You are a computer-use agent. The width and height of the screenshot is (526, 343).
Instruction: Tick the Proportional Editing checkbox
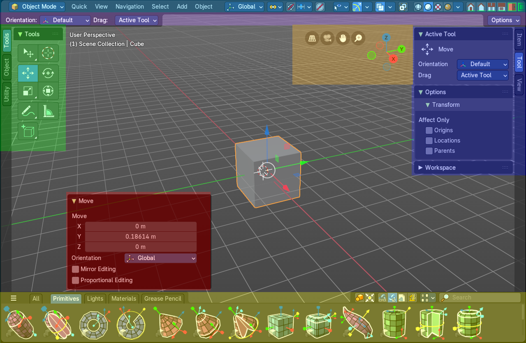76,280
